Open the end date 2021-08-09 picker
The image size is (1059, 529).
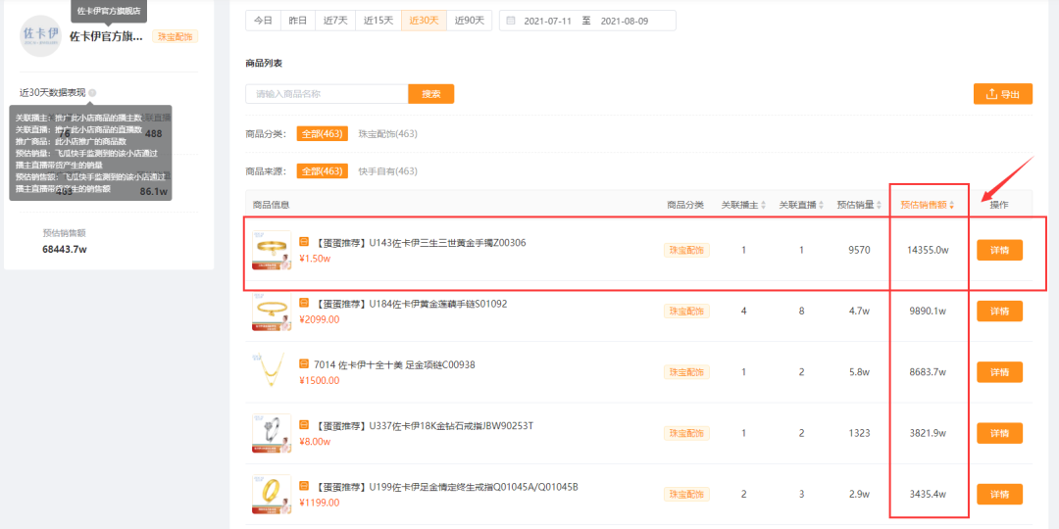624,21
